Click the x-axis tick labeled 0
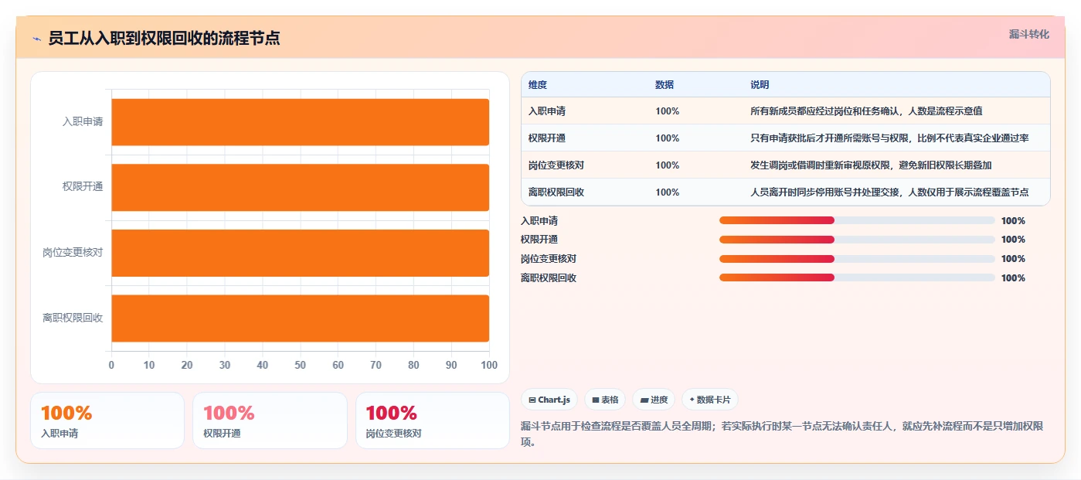 pyautogui.click(x=111, y=365)
